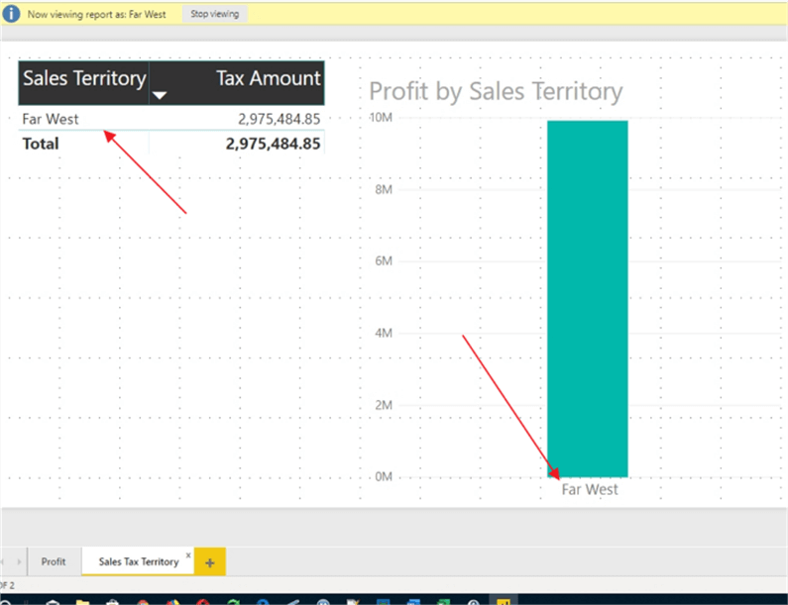
Task: Select the teal Far West bar
Action: (x=587, y=297)
